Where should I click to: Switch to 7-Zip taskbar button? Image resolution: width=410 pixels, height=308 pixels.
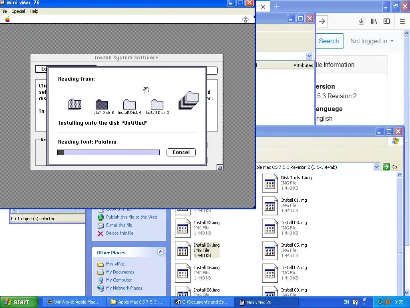click(202, 302)
